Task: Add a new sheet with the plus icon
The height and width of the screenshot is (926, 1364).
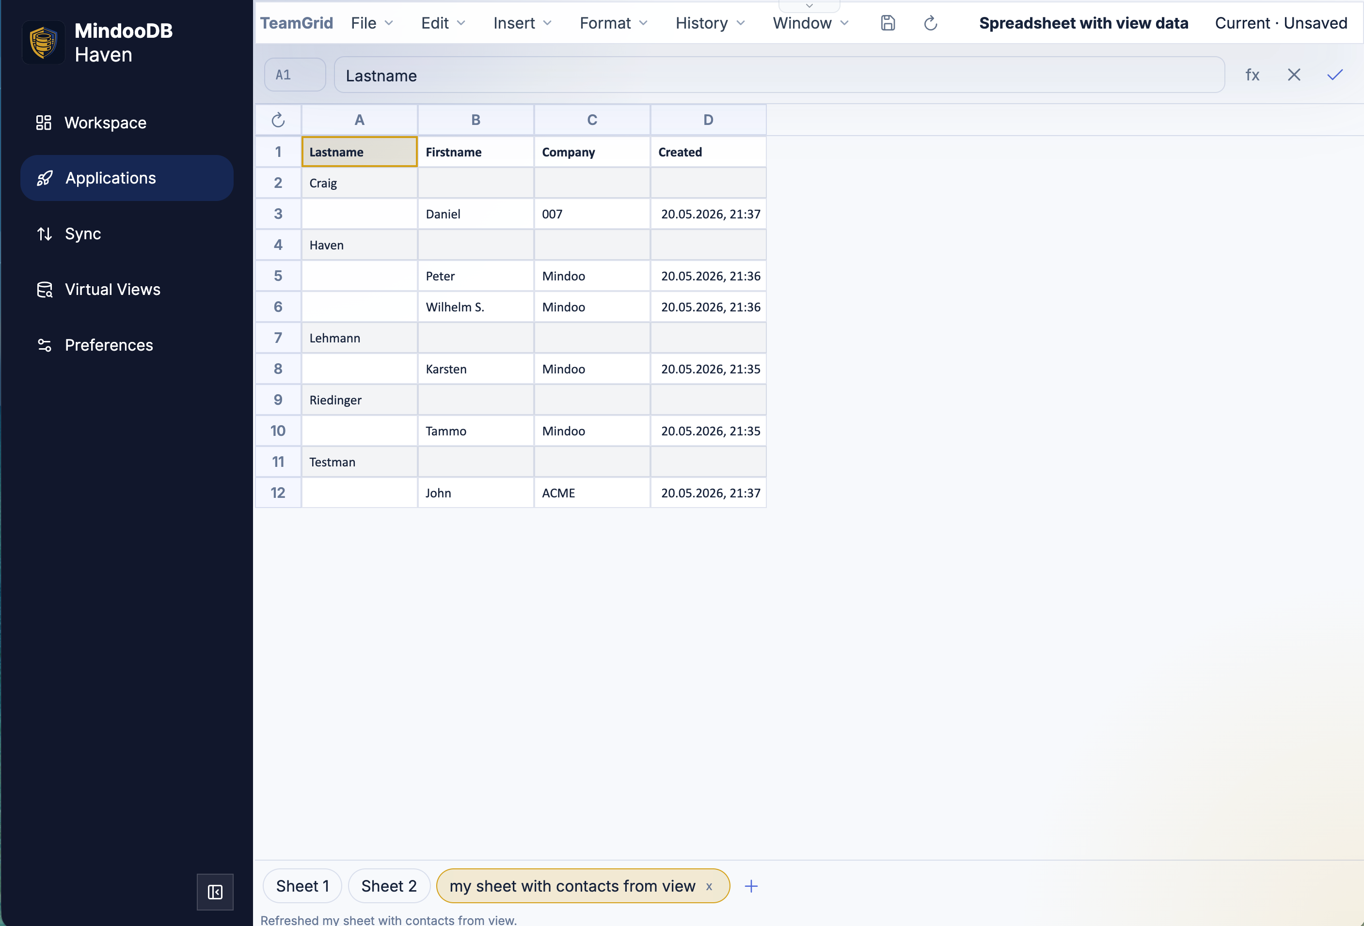Action: click(751, 886)
